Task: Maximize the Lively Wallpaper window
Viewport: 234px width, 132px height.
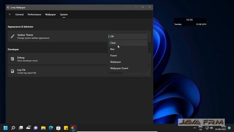Action: pyautogui.click(x=143, y=7)
